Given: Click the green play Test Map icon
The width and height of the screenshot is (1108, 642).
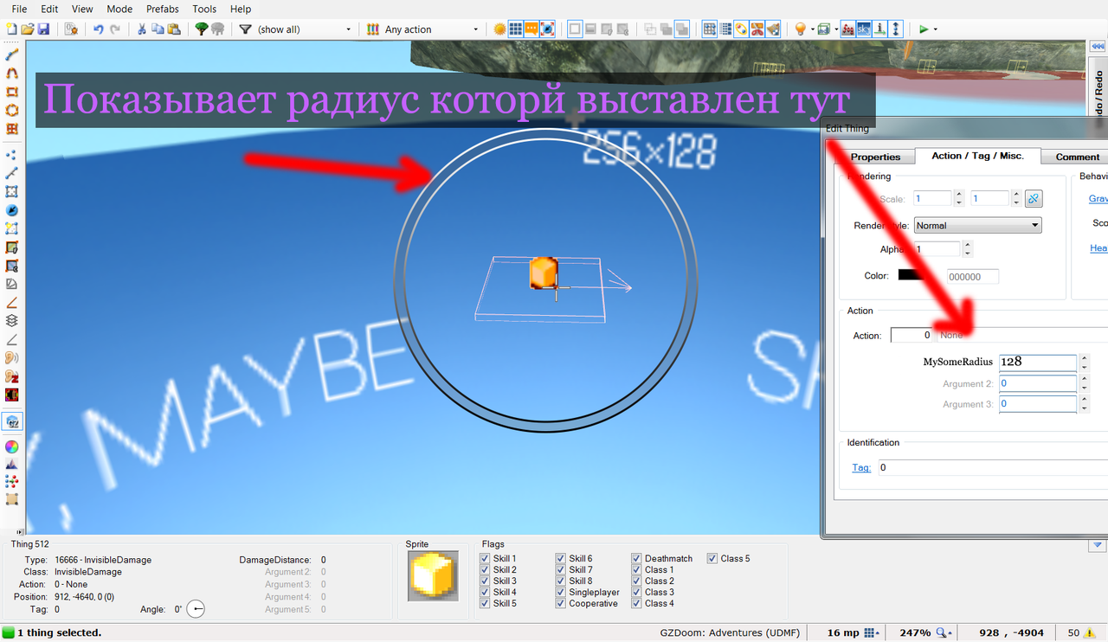Looking at the screenshot, I should [x=924, y=29].
